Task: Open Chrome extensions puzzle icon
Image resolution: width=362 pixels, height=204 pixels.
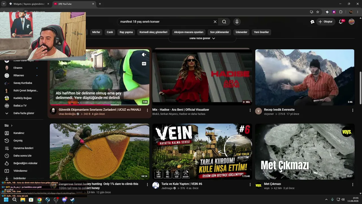Action: tap(341, 12)
